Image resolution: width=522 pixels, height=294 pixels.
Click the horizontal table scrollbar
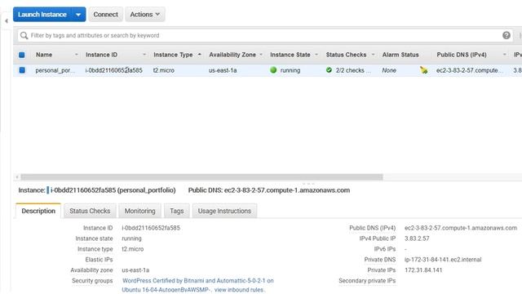click(201, 177)
